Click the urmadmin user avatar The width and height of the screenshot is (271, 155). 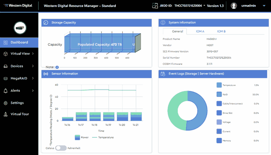click(x=234, y=6)
